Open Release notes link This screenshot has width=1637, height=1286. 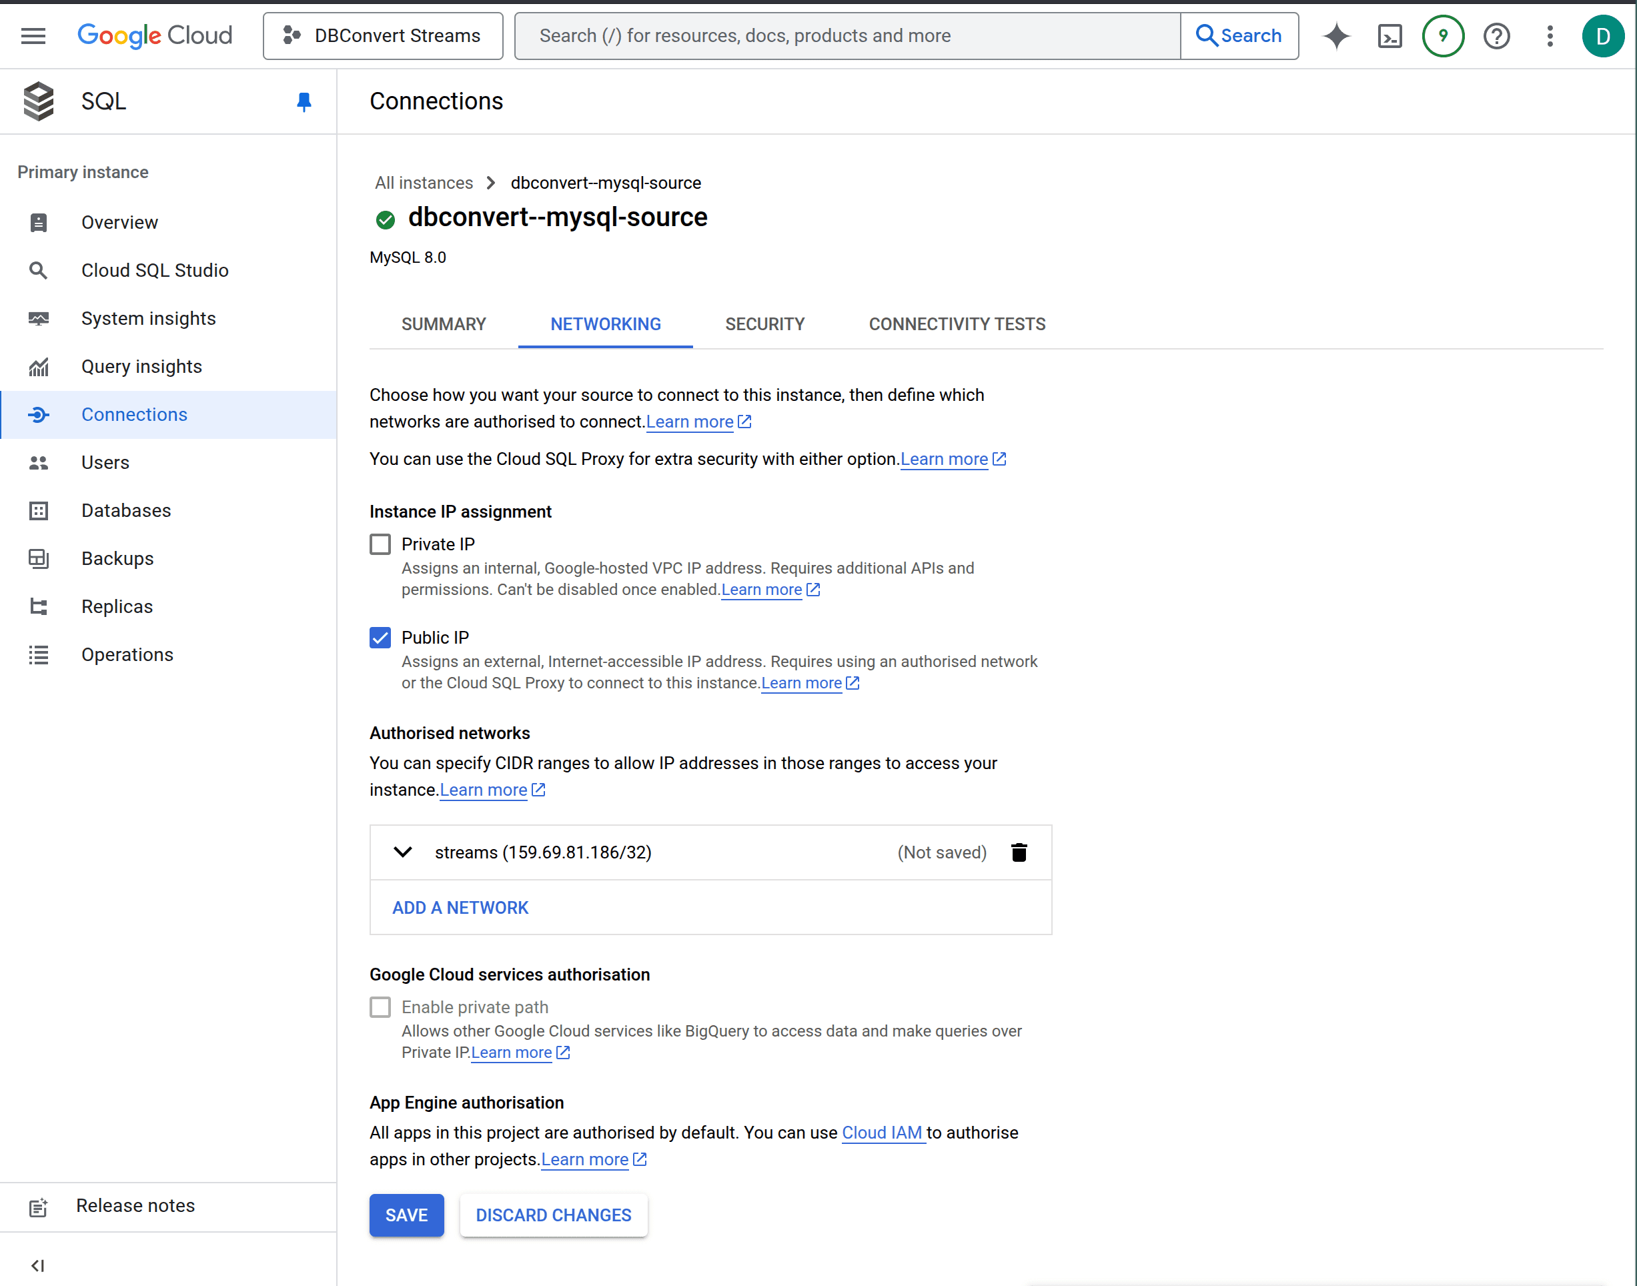tap(169, 1206)
